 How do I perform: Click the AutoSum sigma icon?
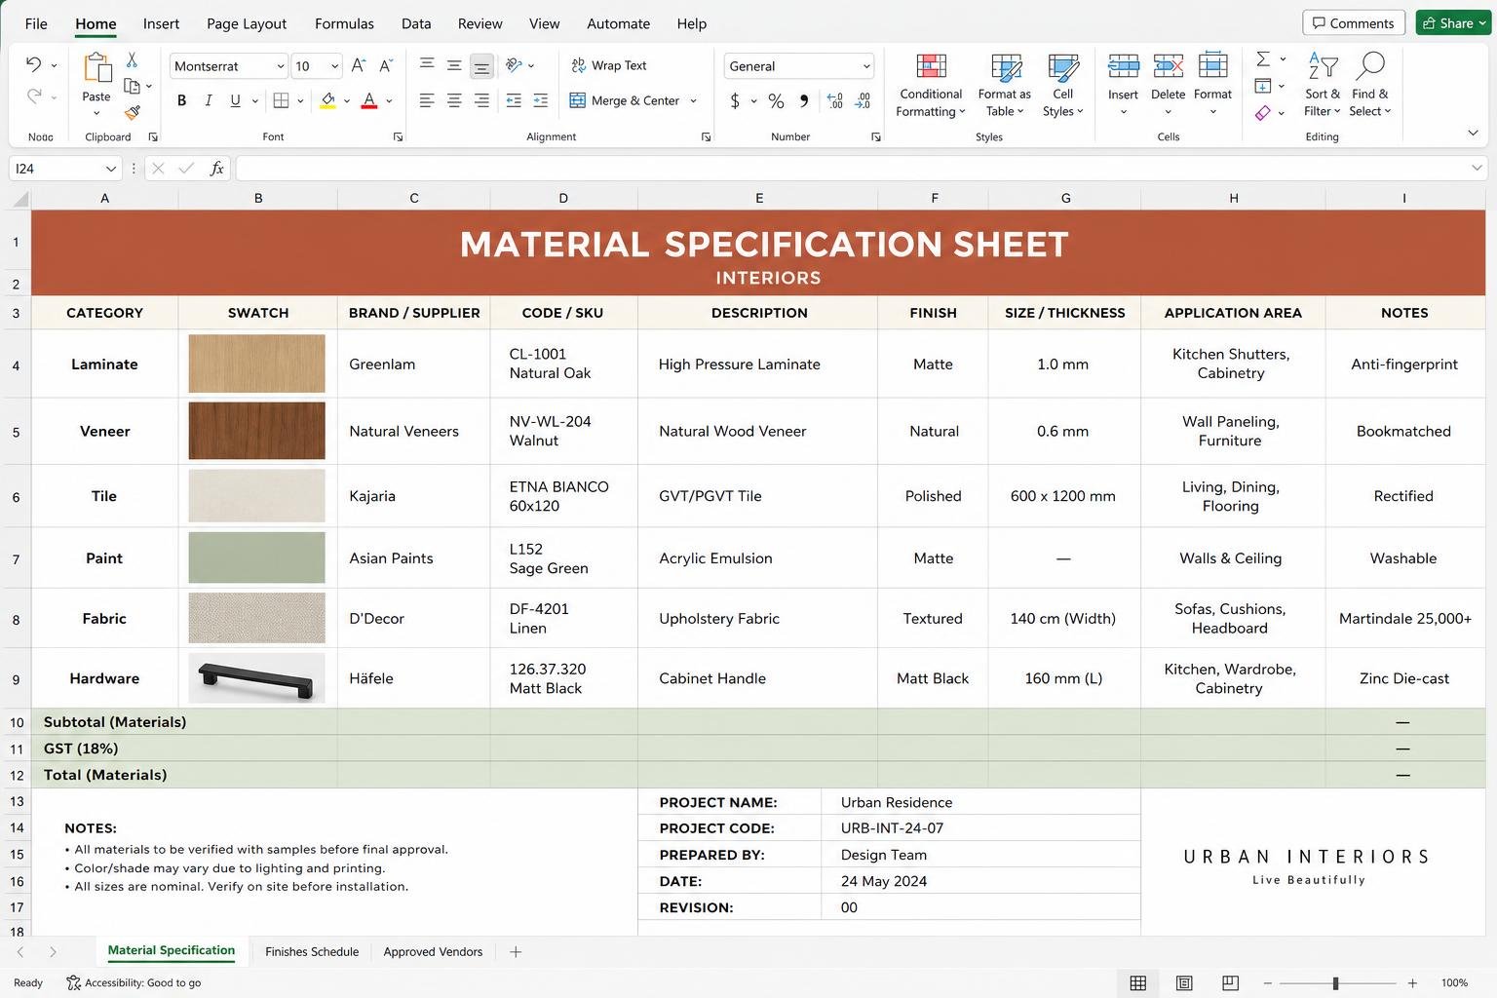[1263, 59]
